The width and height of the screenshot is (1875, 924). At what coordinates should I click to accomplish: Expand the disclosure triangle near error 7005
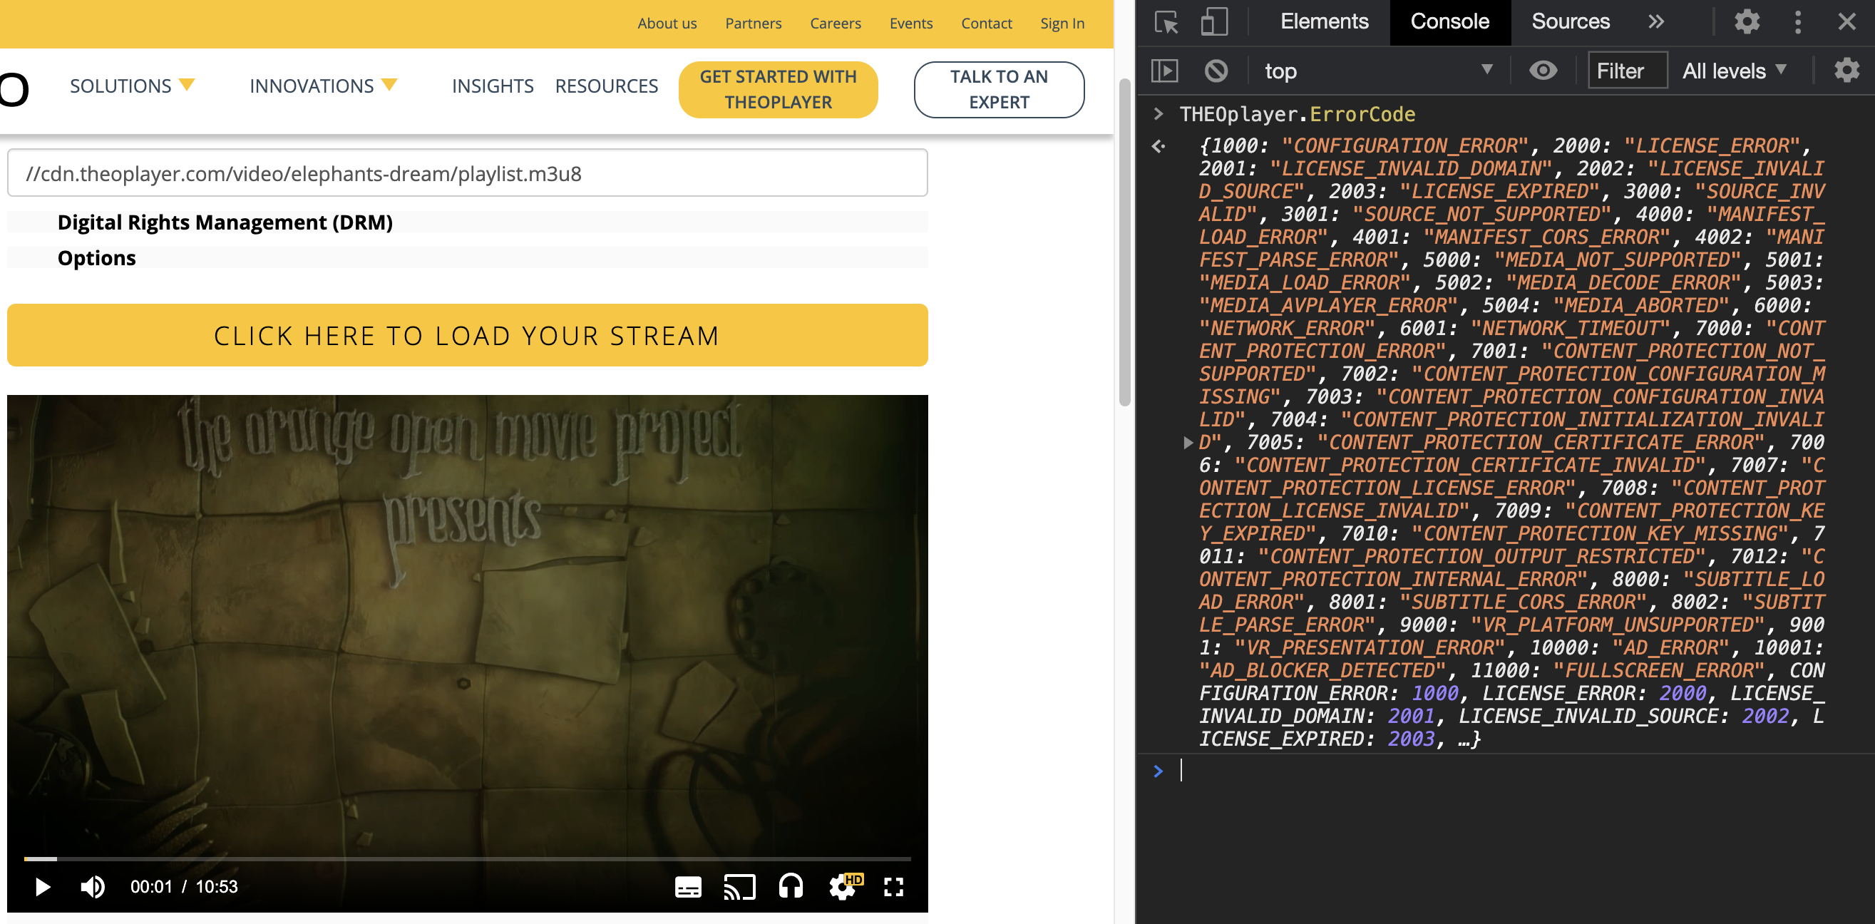pyautogui.click(x=1187, y=442)
